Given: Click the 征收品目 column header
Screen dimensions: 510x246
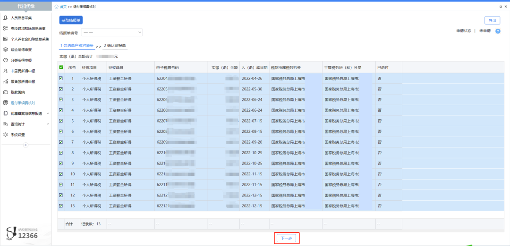Looking at the screenshot, I should click(130, 67).
